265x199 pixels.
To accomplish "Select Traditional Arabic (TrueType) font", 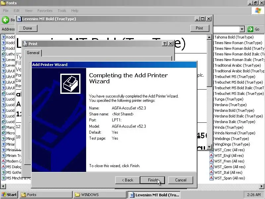I will click(x=238, y=65).
